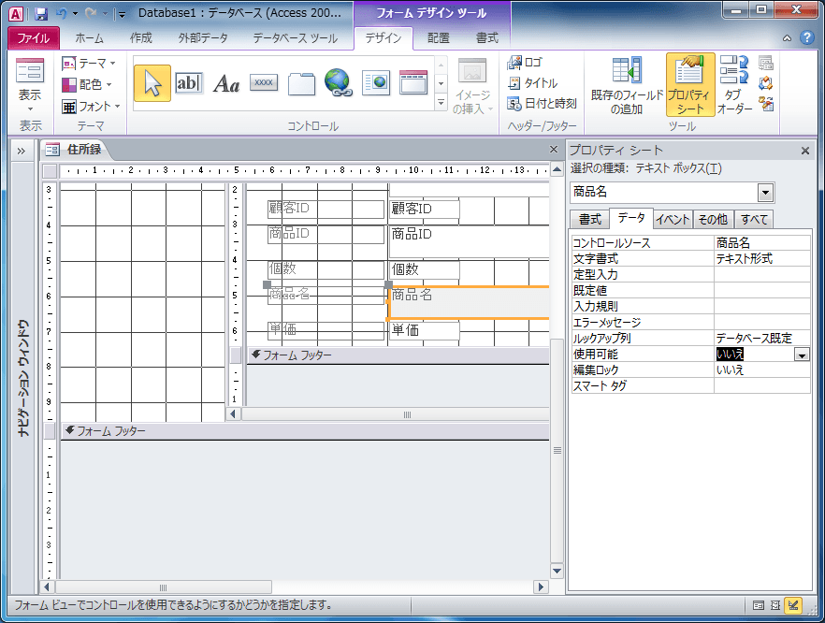The width and height of the screenshot is (825, 623).
Task: Select the Web Browser control tool
Action: click(376, 83)
